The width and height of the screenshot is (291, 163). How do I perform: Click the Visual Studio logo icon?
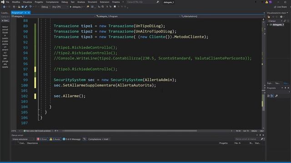(x=3, y=2)
